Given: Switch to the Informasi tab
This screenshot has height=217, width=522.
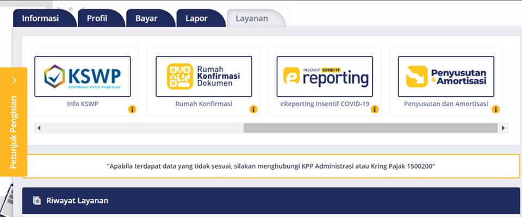Looking at the screenshot, I should [45, 18].
